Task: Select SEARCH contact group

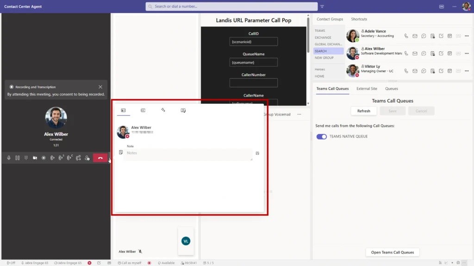Action: [328, 51]
